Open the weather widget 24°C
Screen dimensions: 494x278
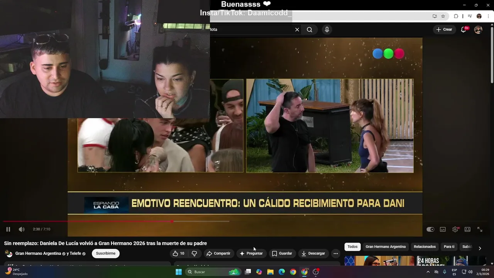(16, 272)
